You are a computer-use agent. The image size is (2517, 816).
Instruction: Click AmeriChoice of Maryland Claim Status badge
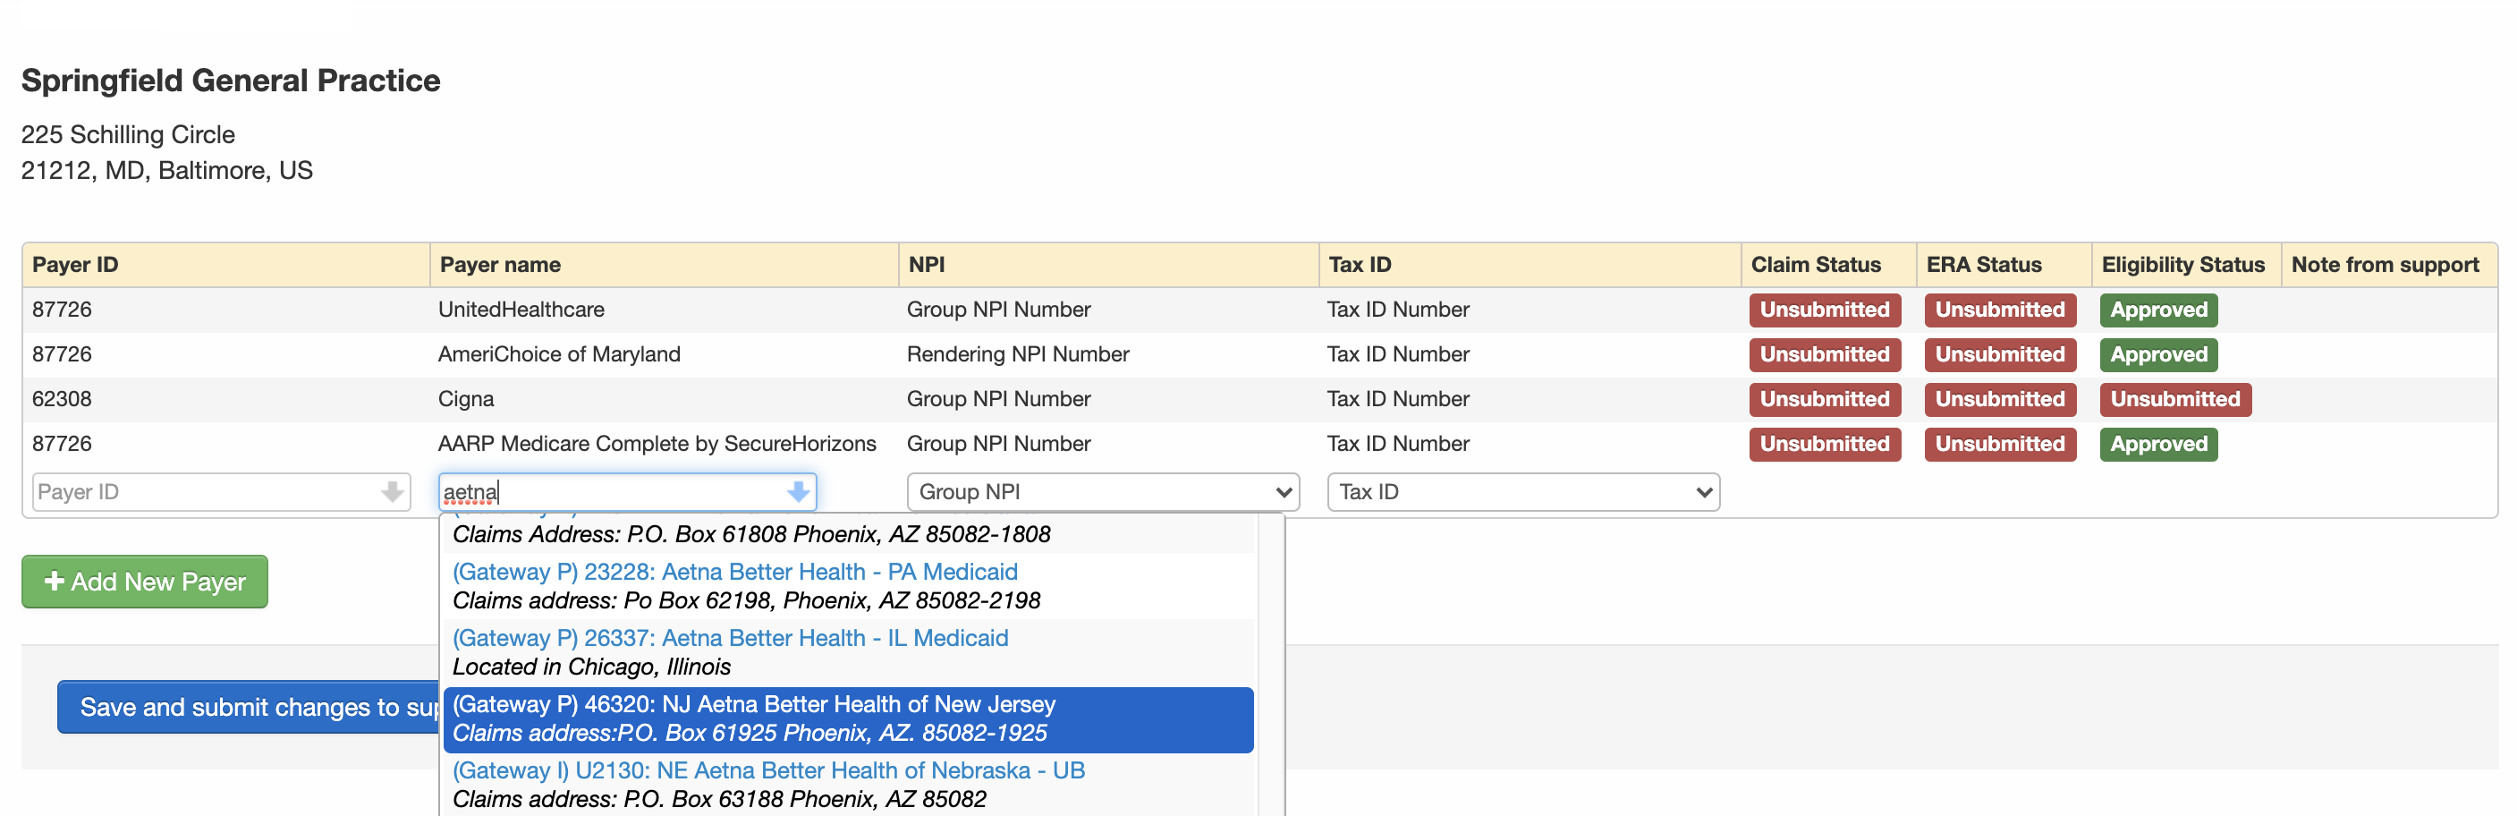(1824, 354)
